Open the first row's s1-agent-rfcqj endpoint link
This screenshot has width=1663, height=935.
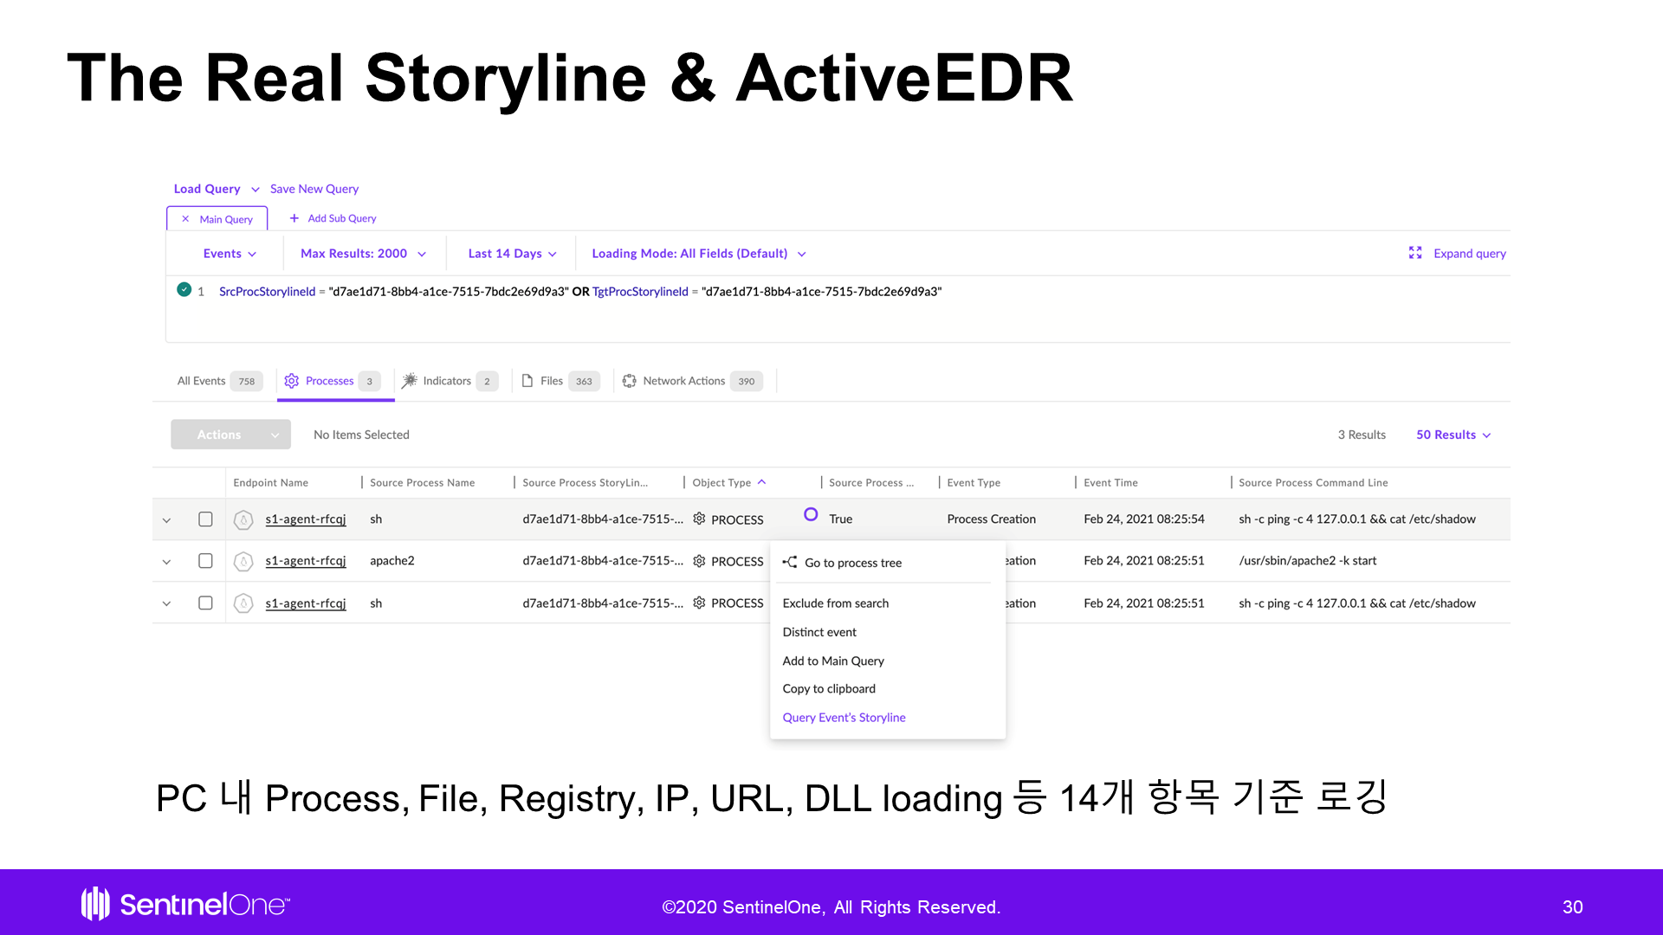[x=306, y=519]
